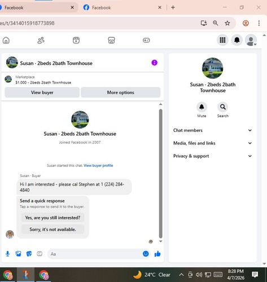
Task: Click the address bar URL text
Action: click(x=27, y=23)
